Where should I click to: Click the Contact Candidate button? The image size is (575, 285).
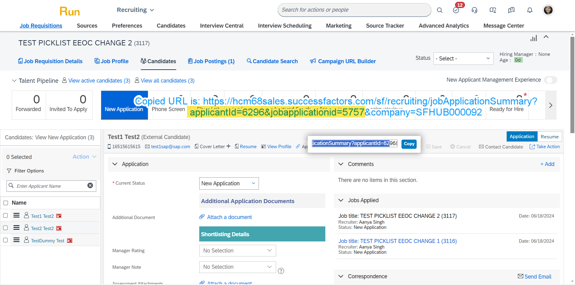click(x=501, y=147)
